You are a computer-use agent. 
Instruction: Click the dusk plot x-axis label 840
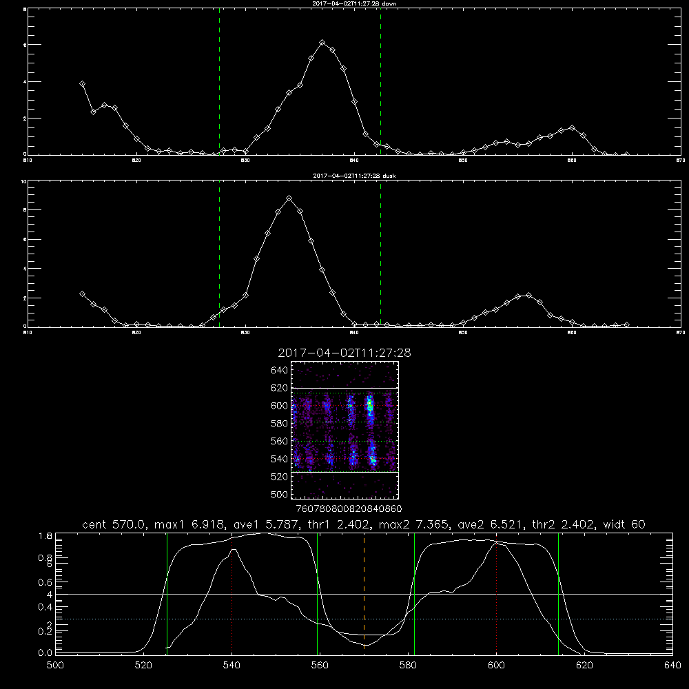click(x=354, y=333)
